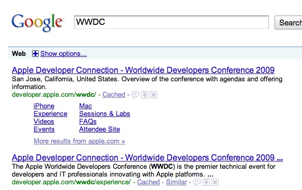The image size is (302, 190).
Task: Remove the wwdc/experience/ result with X icon
Action: click(215, 182)
